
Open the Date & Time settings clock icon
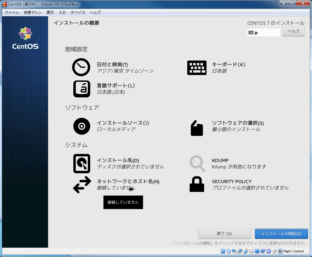pos(81,67)
